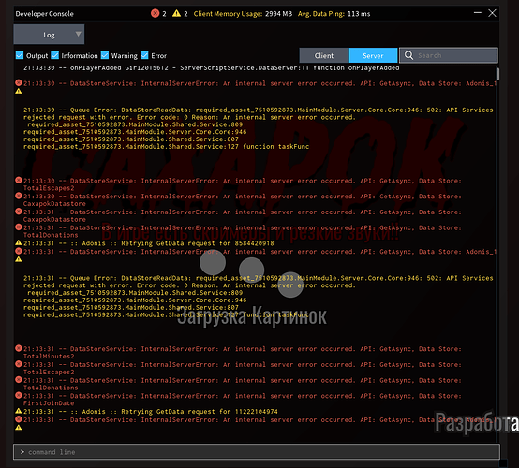
Task: Focus the command line input
Action: coord(257,452)
